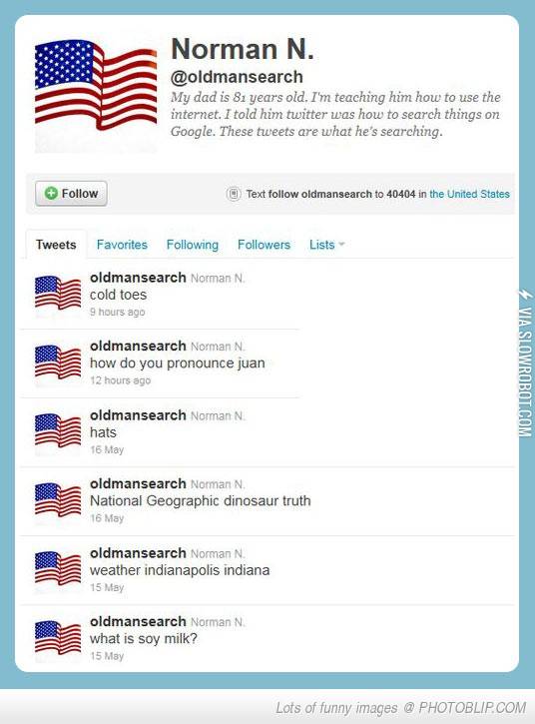Viewport: 535px width, 724px height.
Task: Click flag avatar beside indianapolis weather tweet
Action: click(x=58, y=570)
